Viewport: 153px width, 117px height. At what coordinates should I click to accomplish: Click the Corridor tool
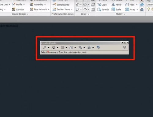coord(18,9)
